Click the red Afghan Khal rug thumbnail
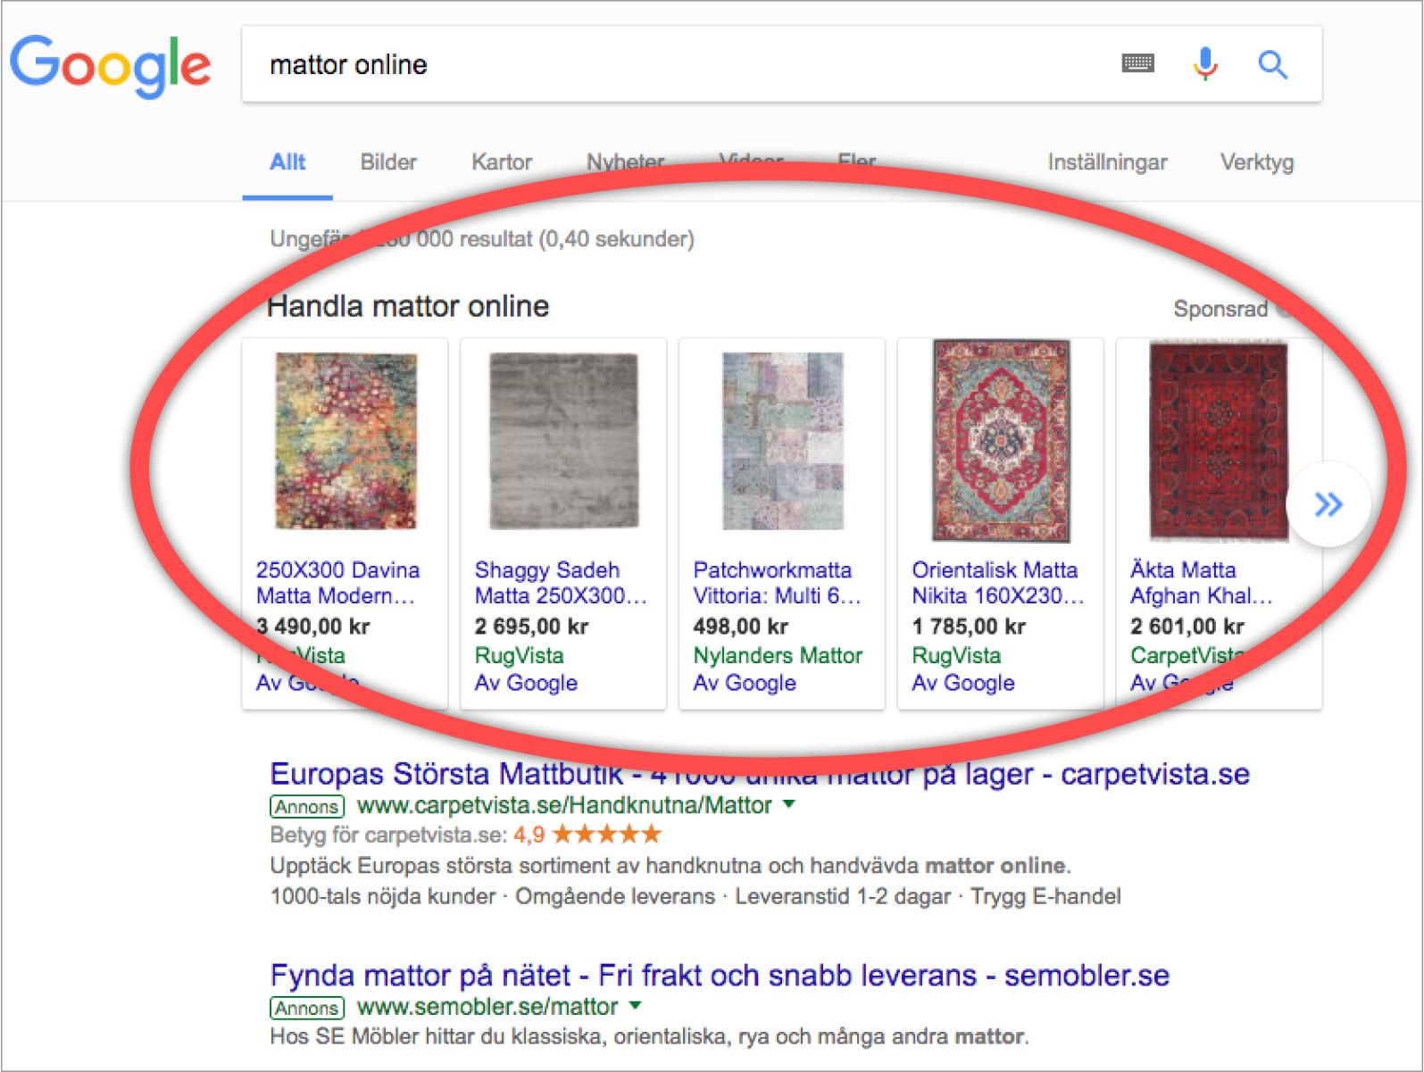The width and height of the screenshot is (1424, 1072). point(1219,441)
